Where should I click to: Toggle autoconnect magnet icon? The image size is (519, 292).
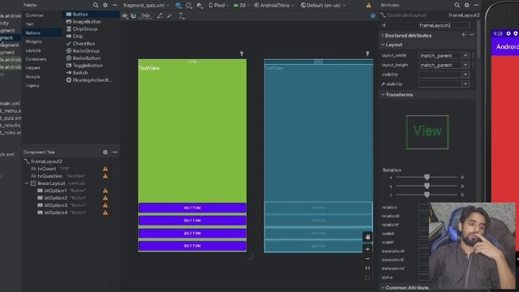[x=133, y=16]
